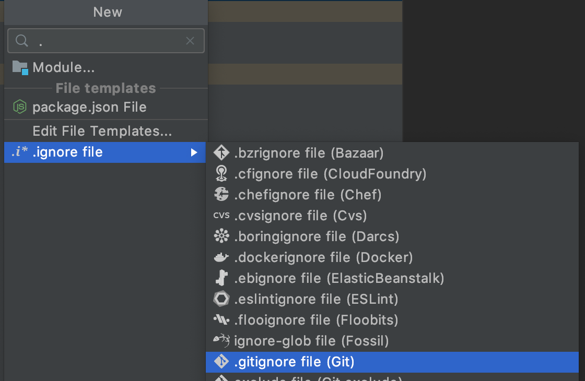Create a .eslintignore file (ESLint)
The height and width of the screenshot is (381, 585).
(x=392, y=300)
